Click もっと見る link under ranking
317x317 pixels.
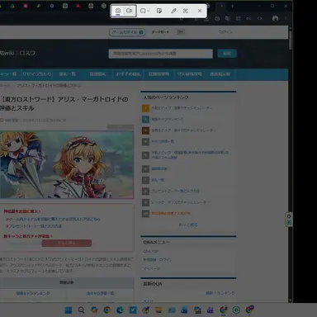188,225
